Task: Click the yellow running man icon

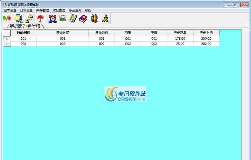Action: tap(105, 19)
